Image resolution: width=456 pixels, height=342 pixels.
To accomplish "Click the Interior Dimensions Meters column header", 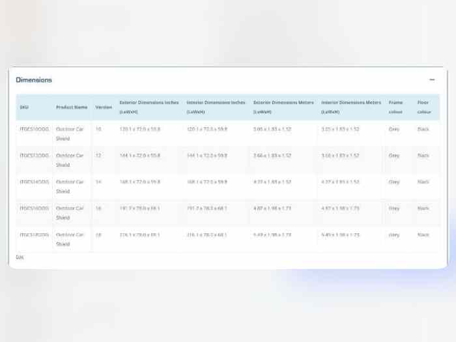I will (x=351, y=107).
